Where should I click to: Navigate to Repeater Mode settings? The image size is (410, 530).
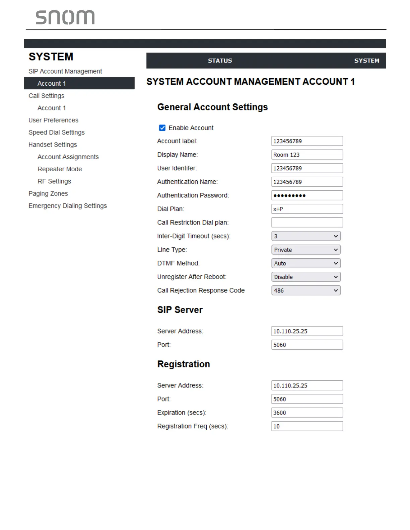pos(60,169)
